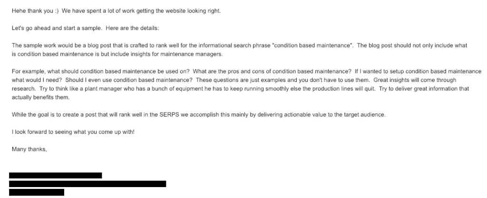
Task: Select the shortest redacted bar at the bottom
Action: click(37, 192)
